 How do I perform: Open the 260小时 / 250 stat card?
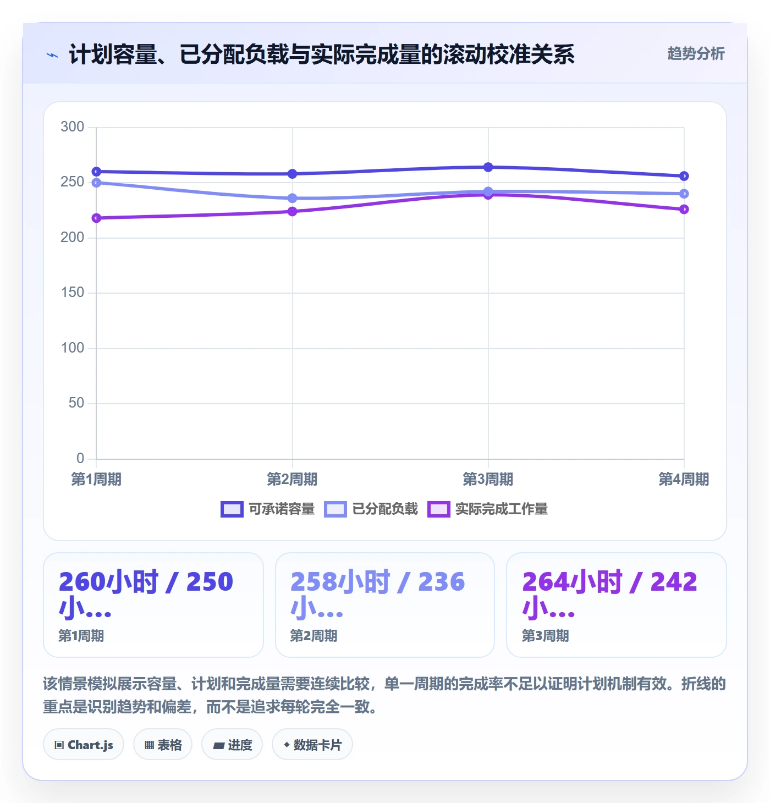click(x=153, y=605)
